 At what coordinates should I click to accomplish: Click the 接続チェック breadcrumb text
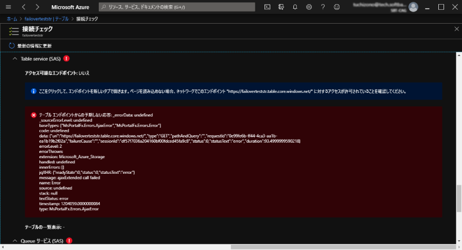point(87,19)
